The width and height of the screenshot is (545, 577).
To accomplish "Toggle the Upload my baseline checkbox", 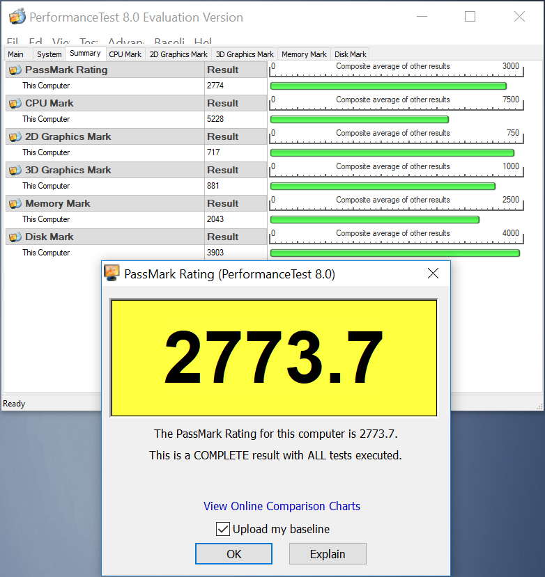I will [223, 529].
